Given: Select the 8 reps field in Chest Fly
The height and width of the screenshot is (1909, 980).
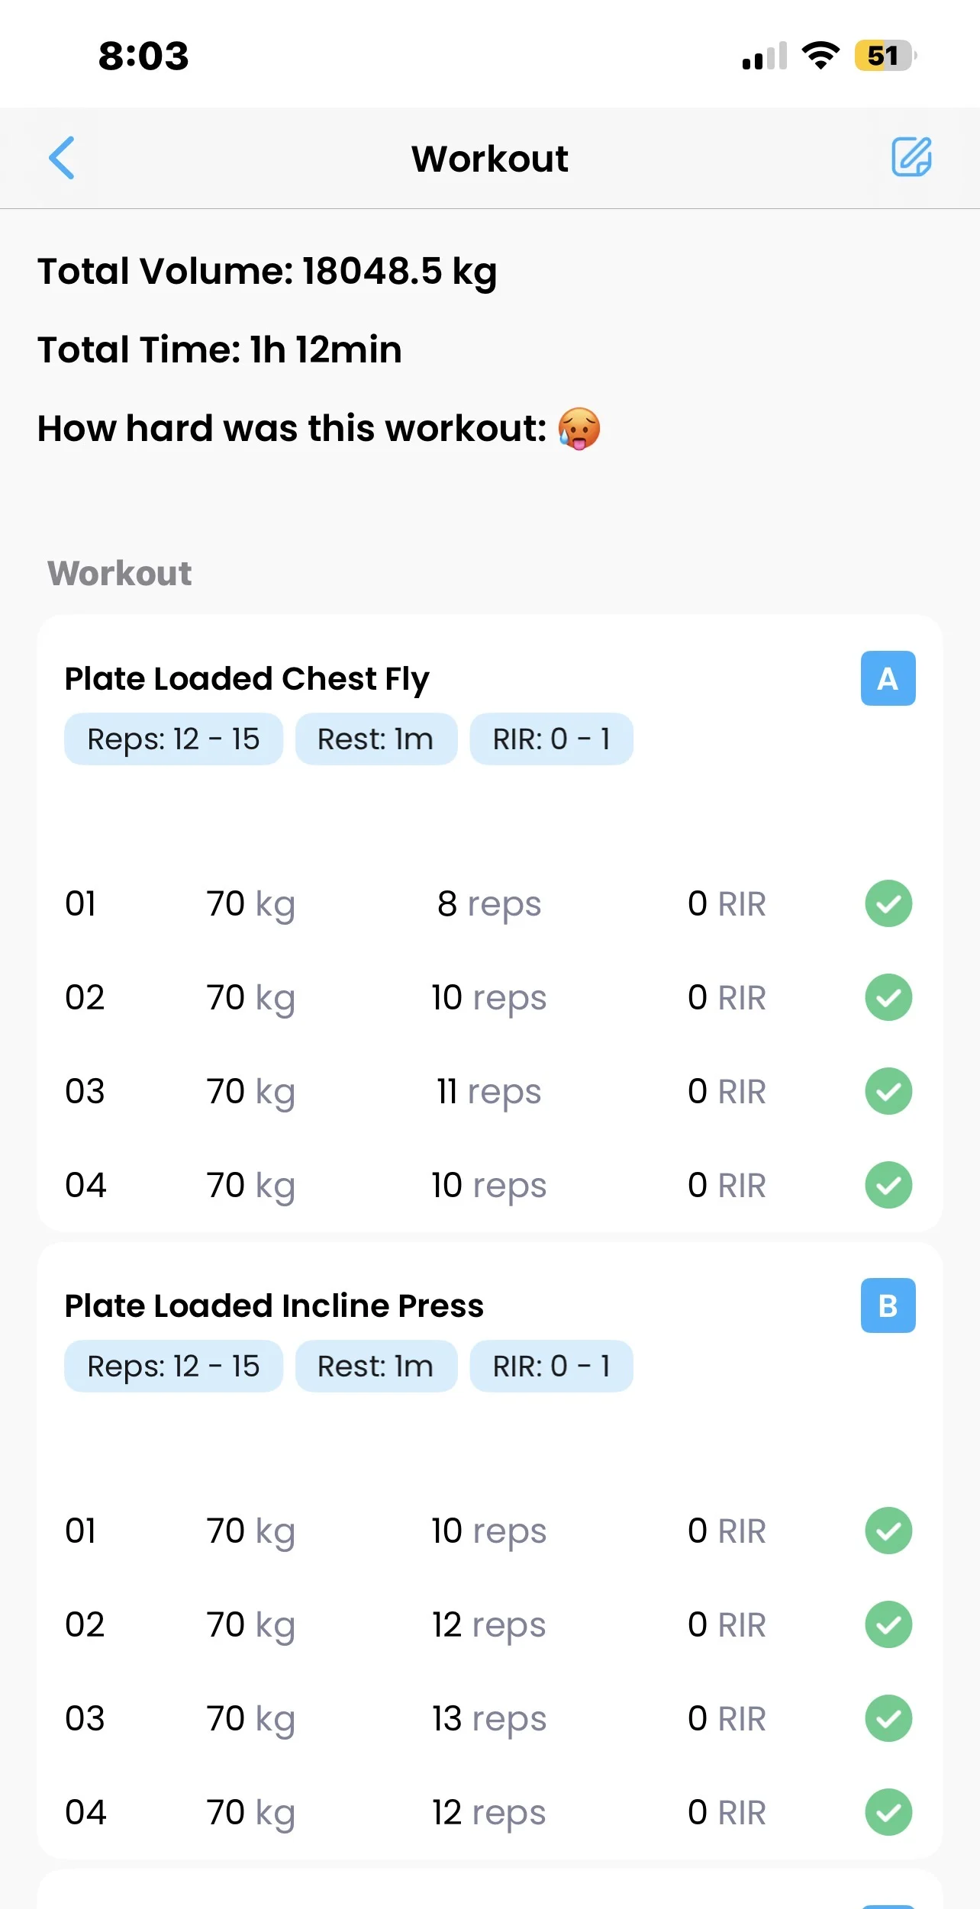Looking at the screenshot, I should coord(488,904).
